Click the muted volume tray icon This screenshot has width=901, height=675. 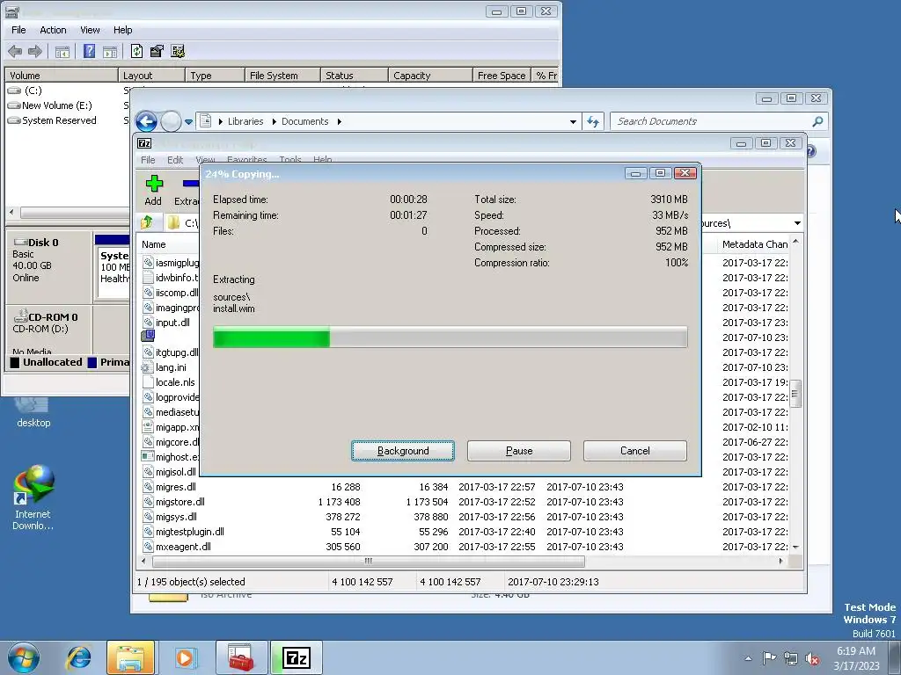click(812, 659)
